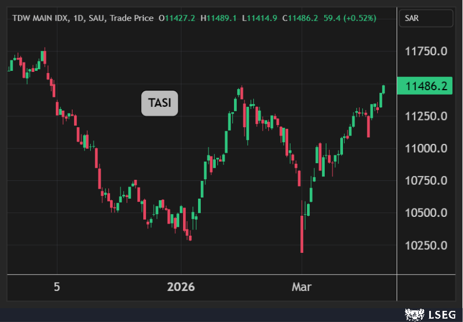
Task: Select the 5 date axis marker
Action: tap(56, 287)
